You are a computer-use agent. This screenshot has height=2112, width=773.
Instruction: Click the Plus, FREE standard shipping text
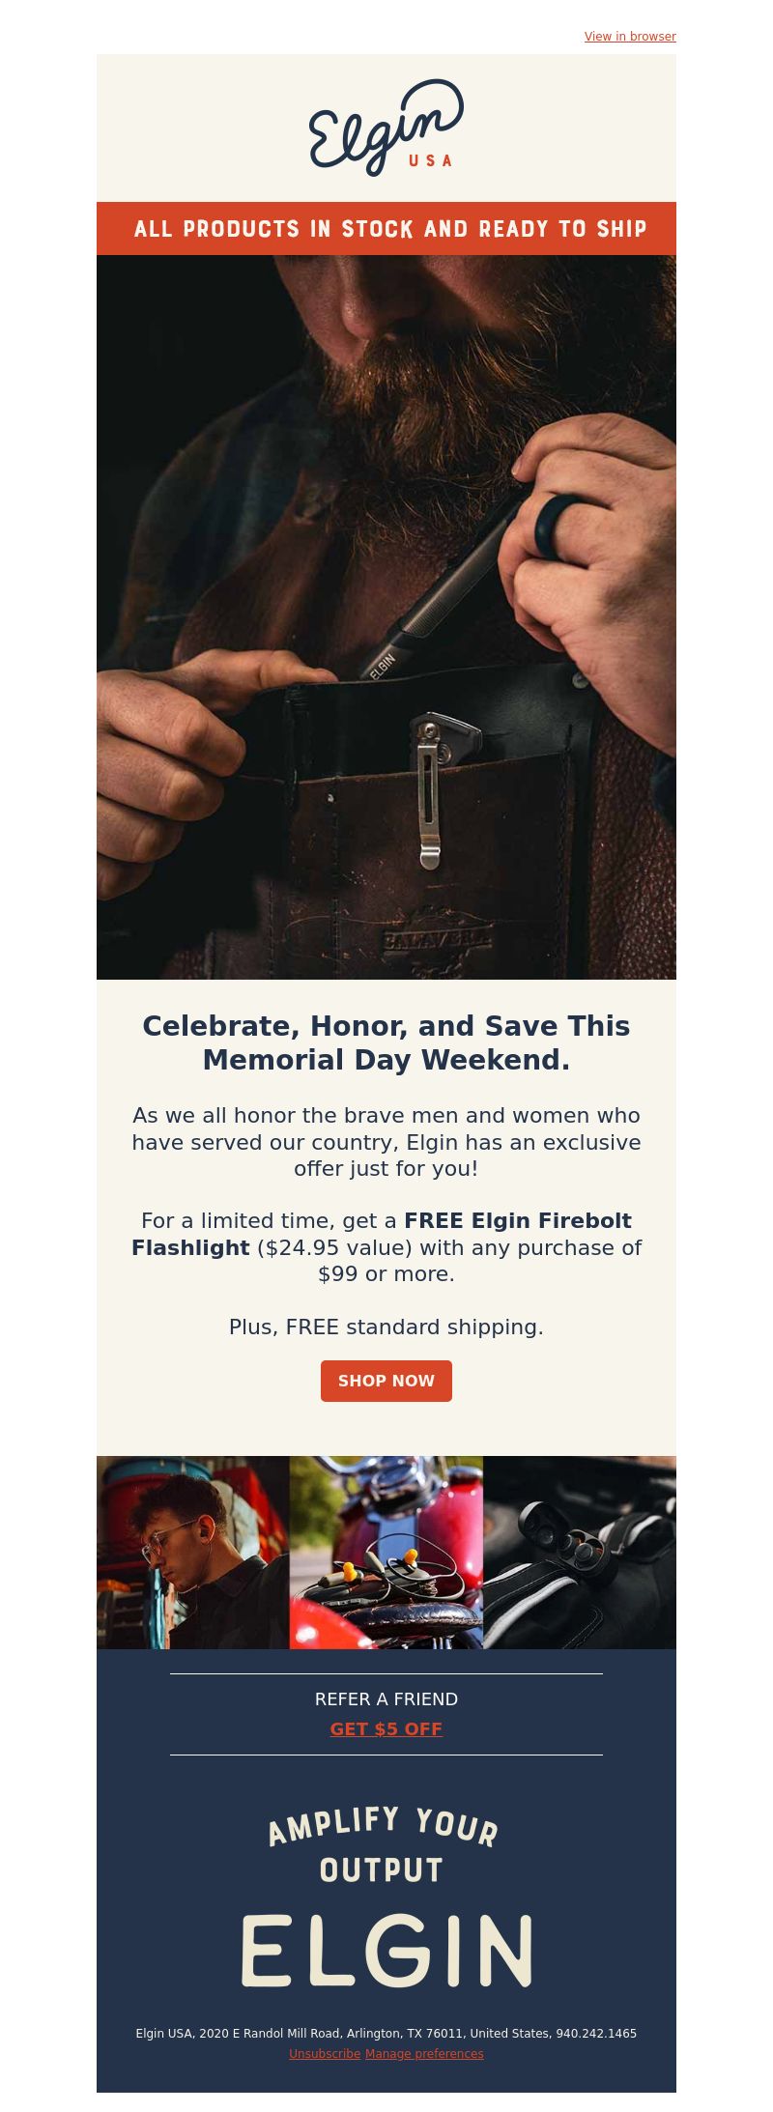pos(386,1327)
